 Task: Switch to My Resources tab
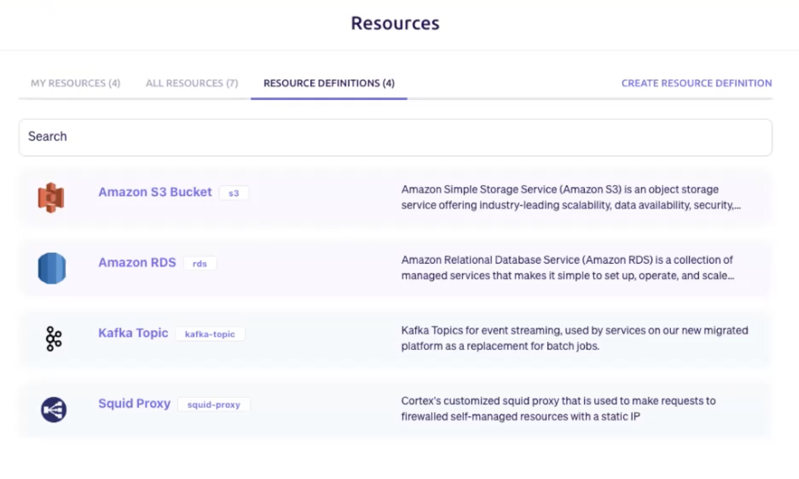pyautogui.click(x=75, y=83)
